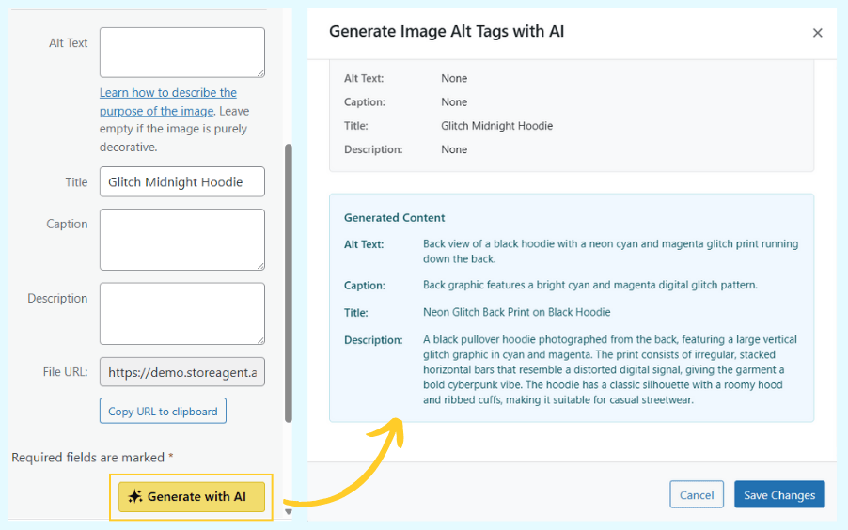The image size is (848, 530).
Task: Focus the Caption textarea
Action: tap(181, 239)
